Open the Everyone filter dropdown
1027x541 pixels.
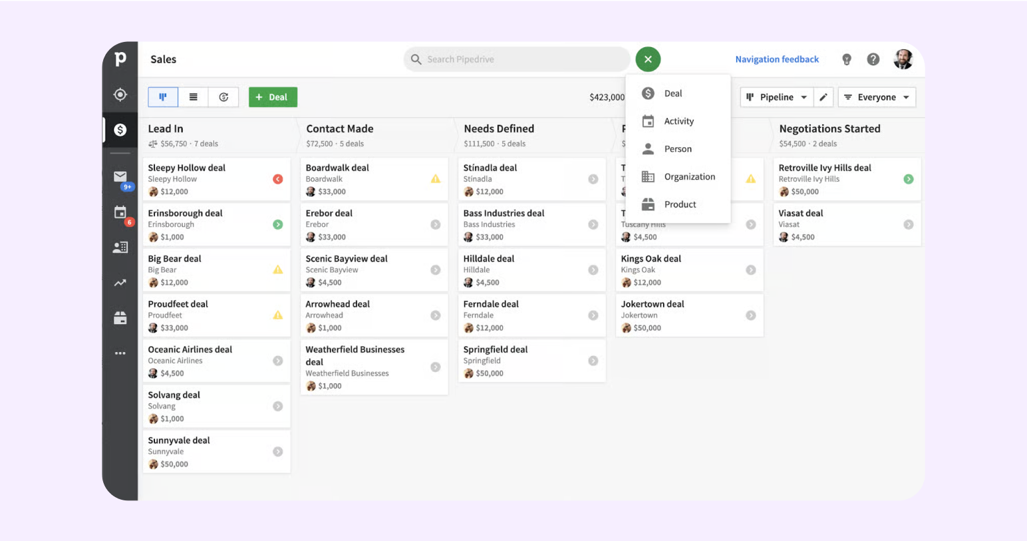pos(877,97)
